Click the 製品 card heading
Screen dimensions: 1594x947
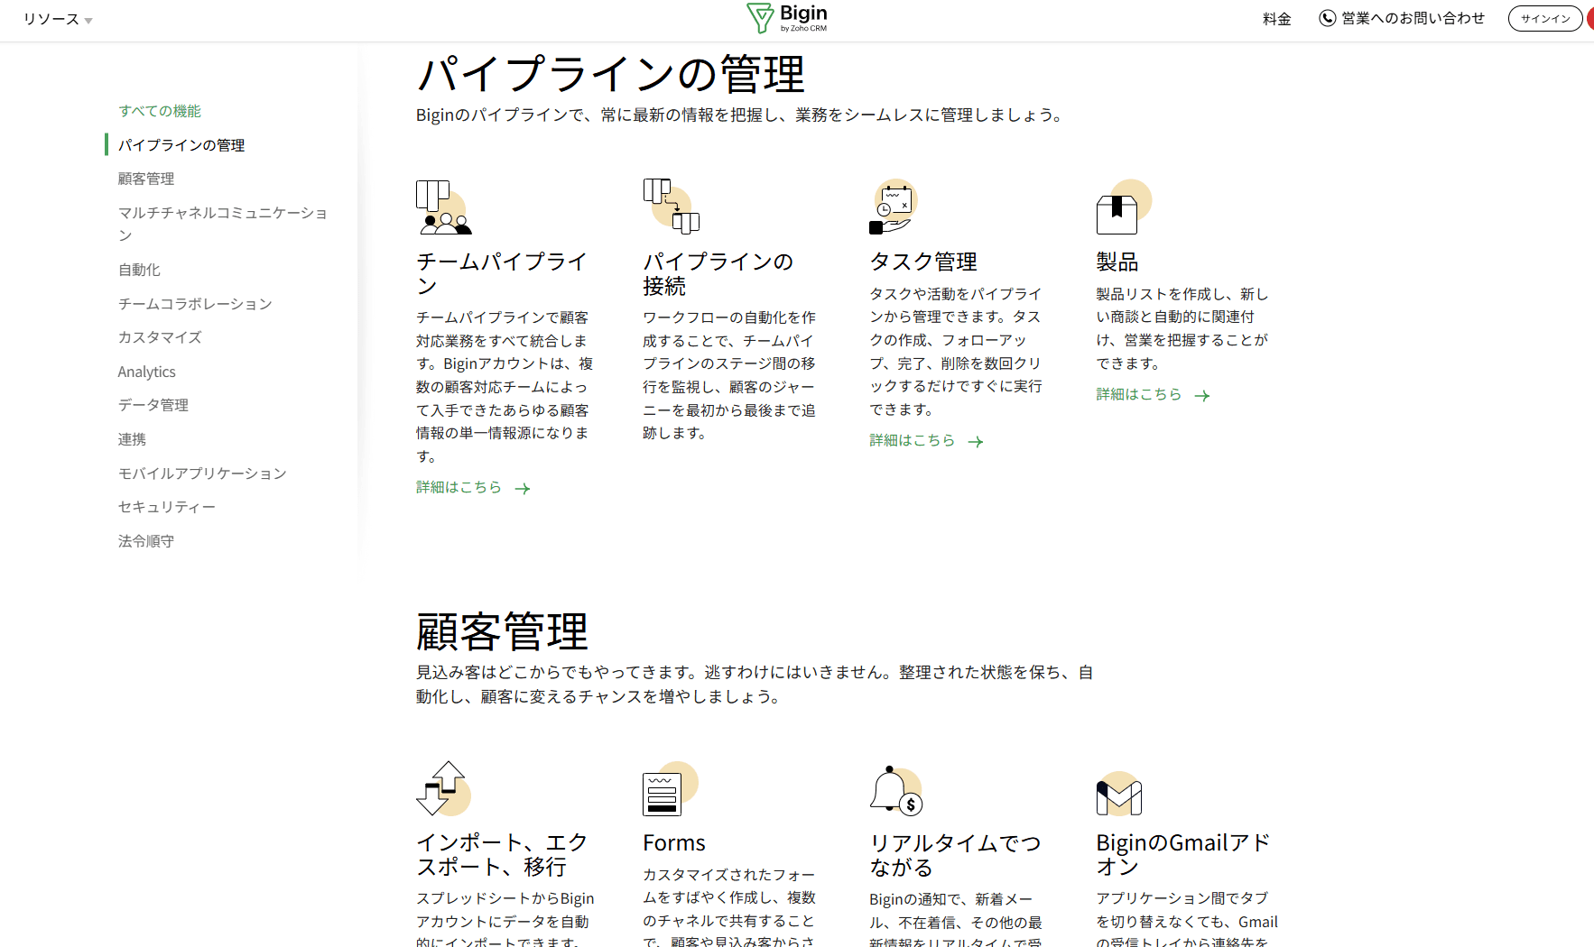1117,262
